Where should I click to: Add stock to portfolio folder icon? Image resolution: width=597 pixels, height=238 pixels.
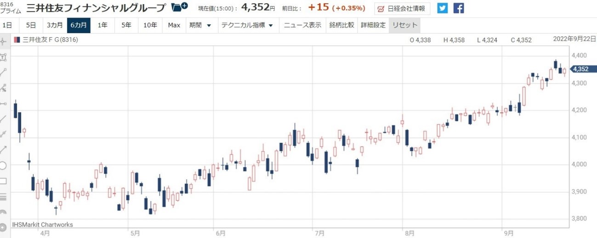tap(179, 8)
